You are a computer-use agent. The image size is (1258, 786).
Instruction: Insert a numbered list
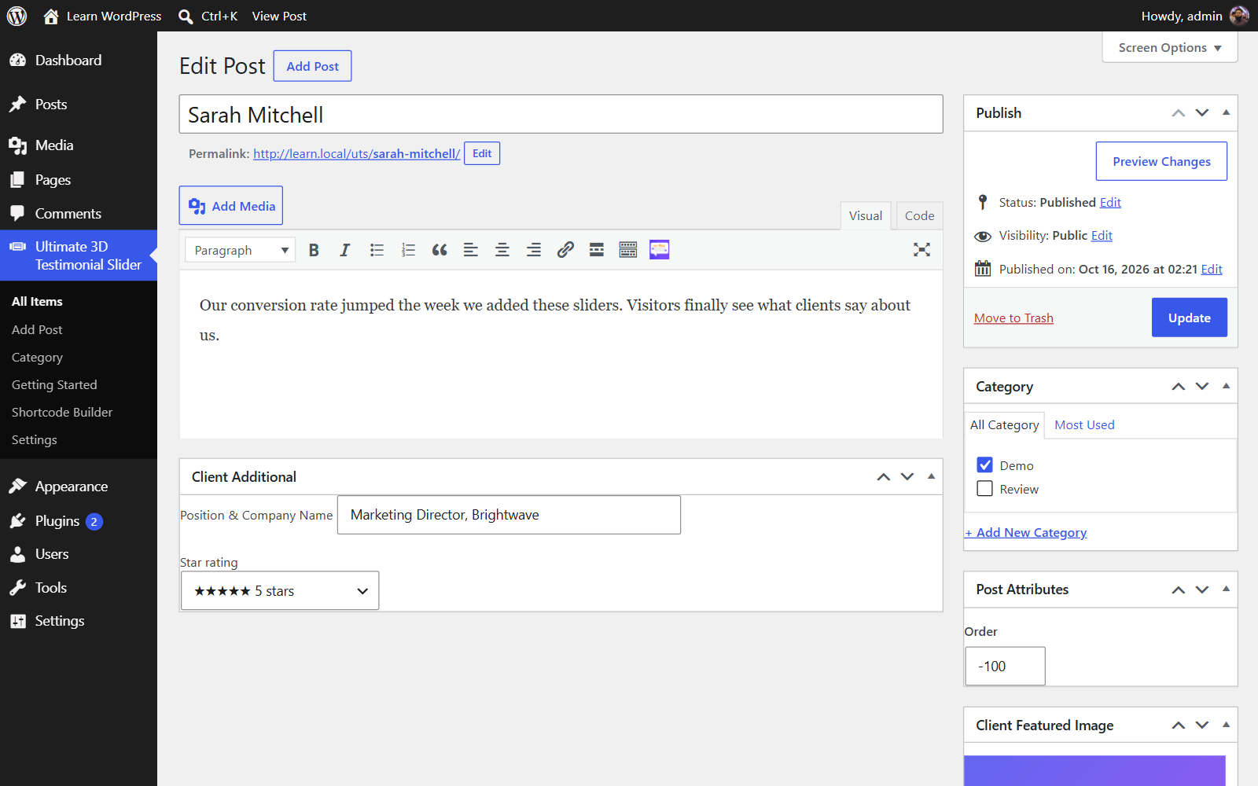tap(408, 250)
